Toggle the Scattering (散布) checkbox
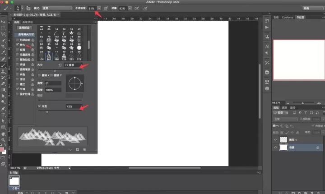325x194 pixels. tap(18, 45)
